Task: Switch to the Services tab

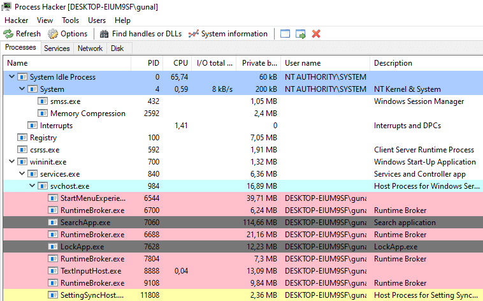Action: point(57,48)
